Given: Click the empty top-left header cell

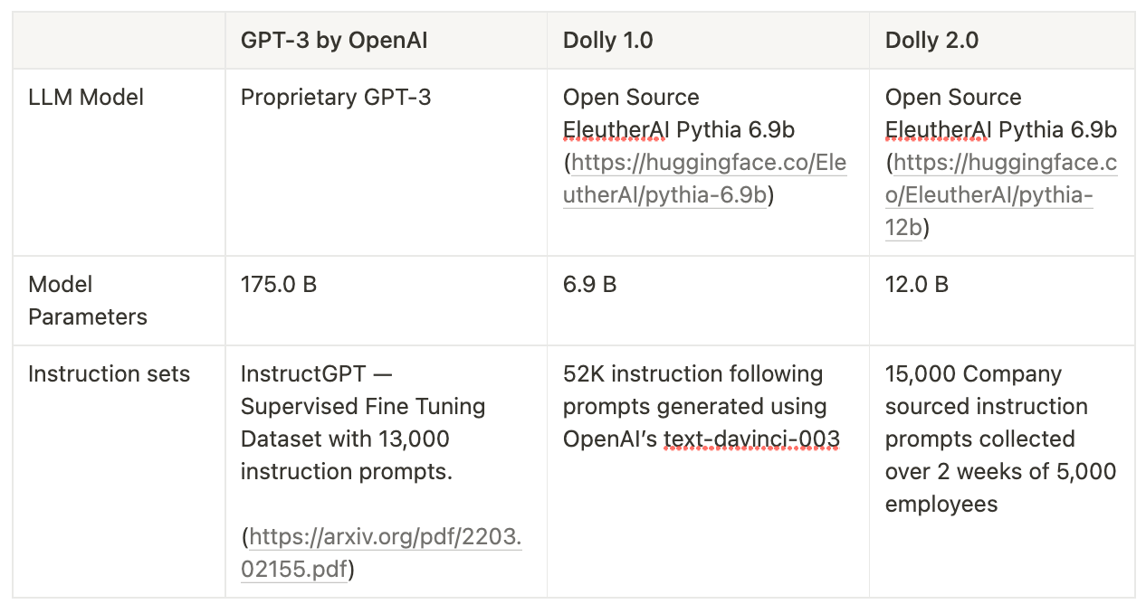Looking at the screenshot, I should click(x=119, y=41).
